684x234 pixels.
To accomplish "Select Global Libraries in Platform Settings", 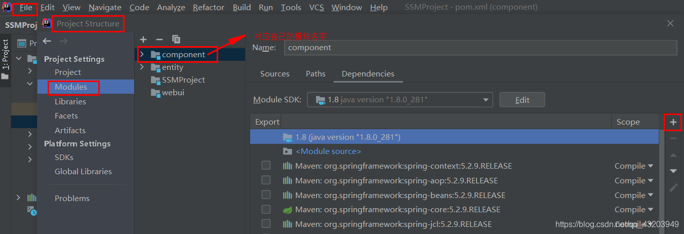I will [83, 172].
